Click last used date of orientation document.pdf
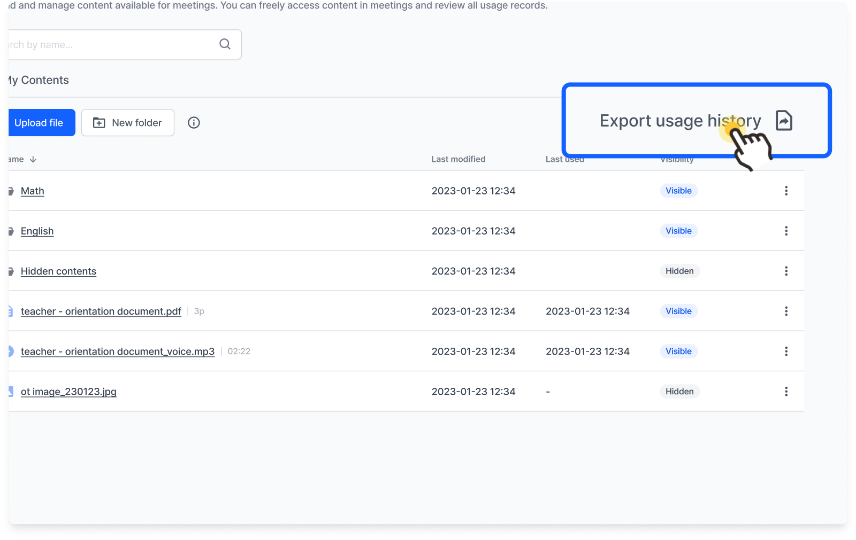This screenshot has width=856, height=540. click(587, 311)
